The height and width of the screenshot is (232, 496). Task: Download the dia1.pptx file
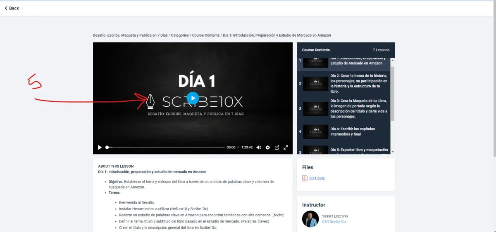pos(317,178)
